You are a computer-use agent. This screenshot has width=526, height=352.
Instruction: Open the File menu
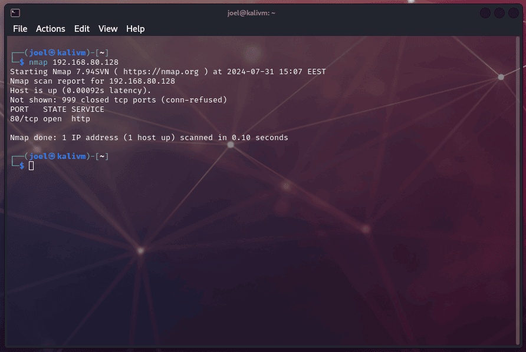point(20,28)
